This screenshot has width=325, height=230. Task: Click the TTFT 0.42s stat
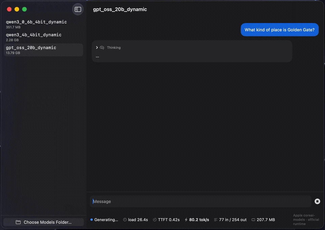[x=169, y=220]
